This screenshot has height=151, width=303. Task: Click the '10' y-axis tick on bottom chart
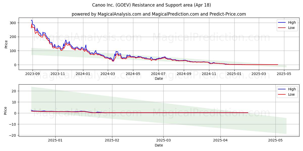[x=14, y=102]
